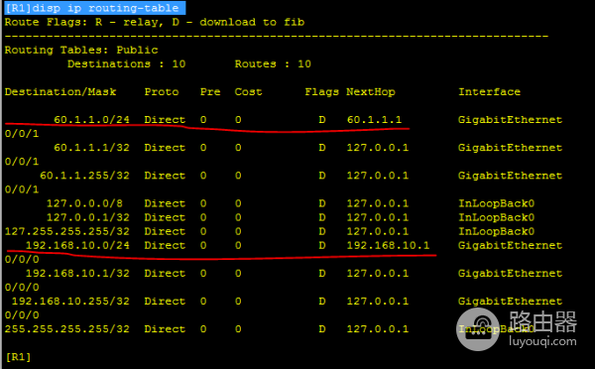Select the "Destinations : 10" count
This screenshot has width=595, height=369.
(x=126, y=63)
